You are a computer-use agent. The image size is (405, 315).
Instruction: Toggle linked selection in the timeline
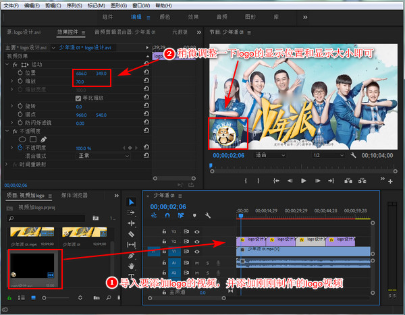pyautogui.click(x=181, y=215)
